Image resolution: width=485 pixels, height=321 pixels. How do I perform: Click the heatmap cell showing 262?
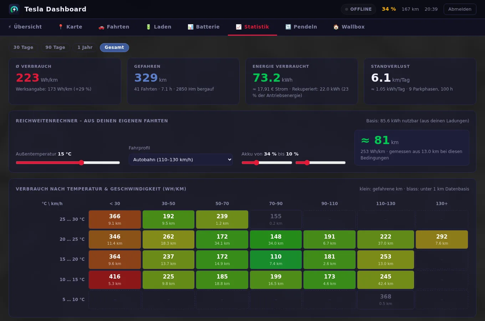[168, 239]
